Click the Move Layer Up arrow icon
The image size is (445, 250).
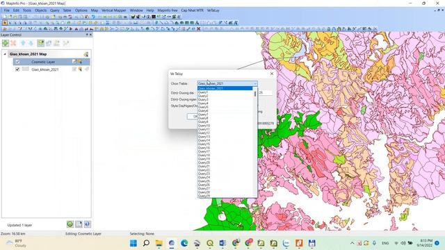tap(23, 43)
